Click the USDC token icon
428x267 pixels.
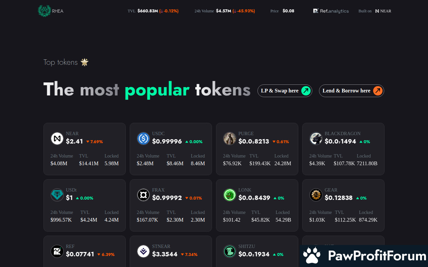click(x=143, y=139)
